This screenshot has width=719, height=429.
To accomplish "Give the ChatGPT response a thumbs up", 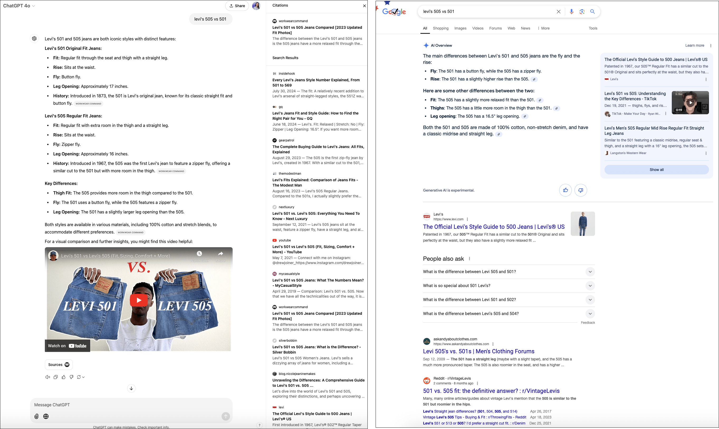I will [x=64, y=377].
